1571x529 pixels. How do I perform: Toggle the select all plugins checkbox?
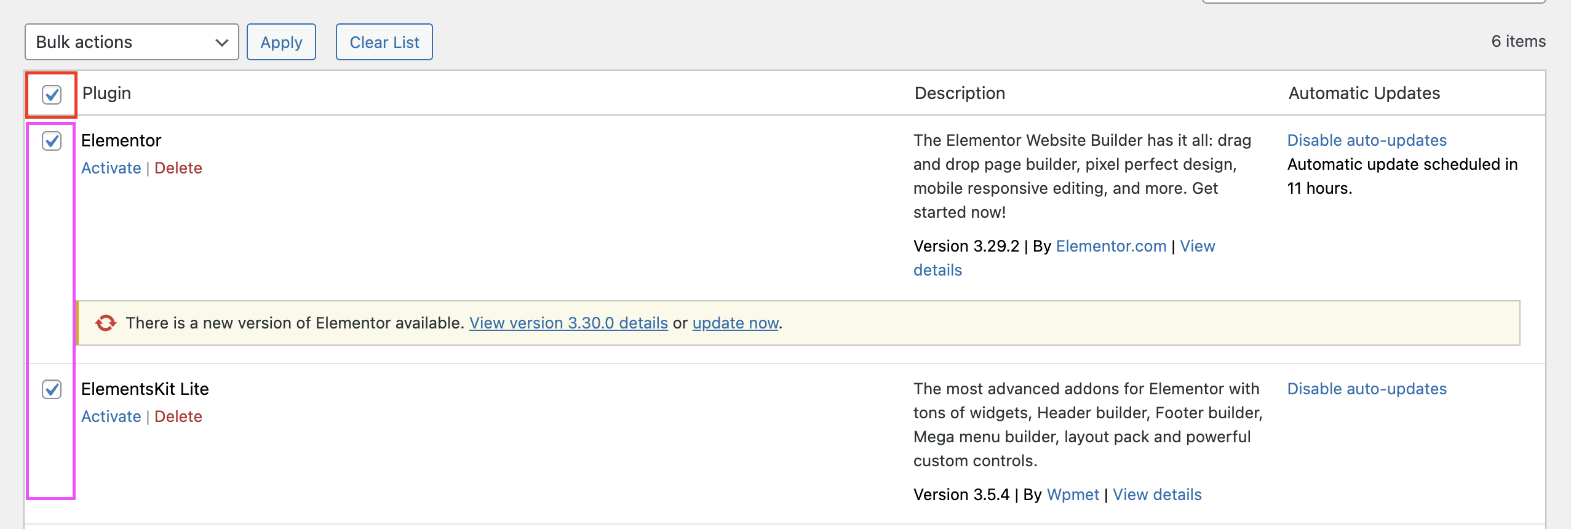52,95
